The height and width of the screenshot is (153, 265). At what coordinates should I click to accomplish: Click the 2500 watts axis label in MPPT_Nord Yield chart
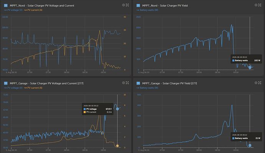pos(138,17)
